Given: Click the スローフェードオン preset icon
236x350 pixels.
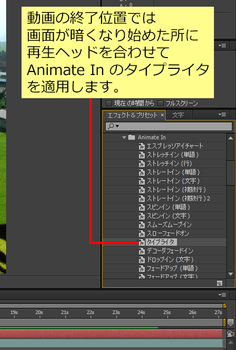Looking at the screenshot, I should (x=142, y=233).
